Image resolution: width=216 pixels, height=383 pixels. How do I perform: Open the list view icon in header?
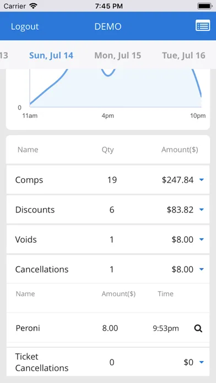203,25
